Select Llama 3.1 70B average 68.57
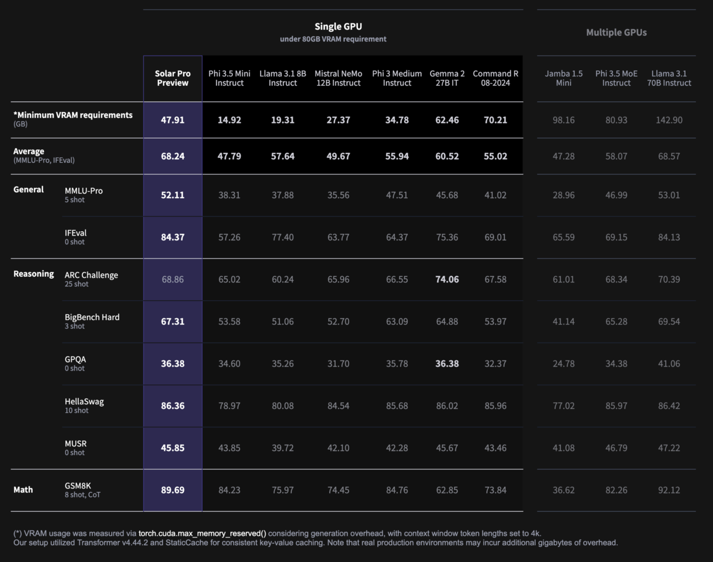 (669, 156)
